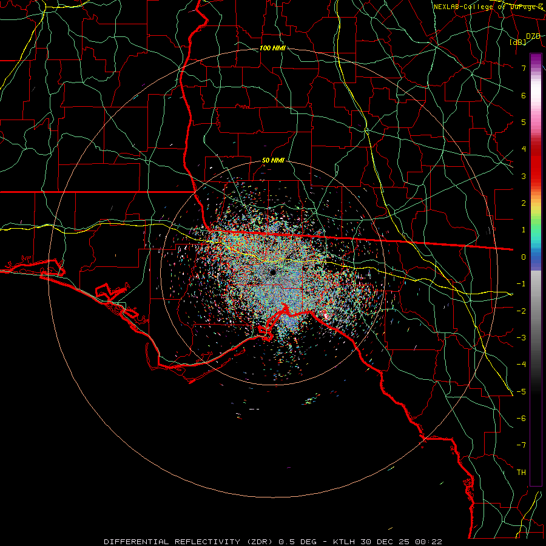Viewport: 546px width, 546px height.
Task: Click the black radar site dot at center
Action: pyautogui.click(x=272, y=272)
